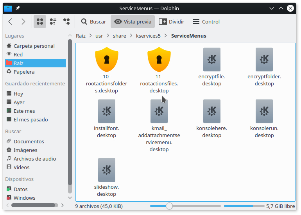
Task: Select konsolehere.desktop file icon
Action: click(212, 111)
